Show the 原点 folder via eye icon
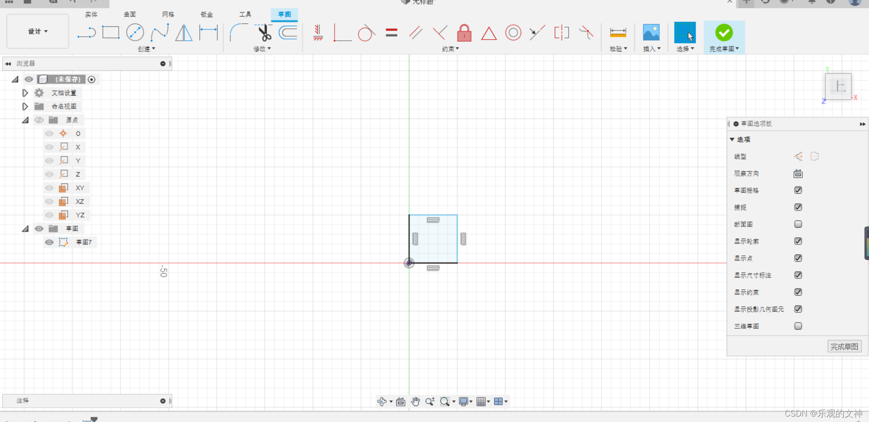The image size is (869, 422). click(39, 120)
